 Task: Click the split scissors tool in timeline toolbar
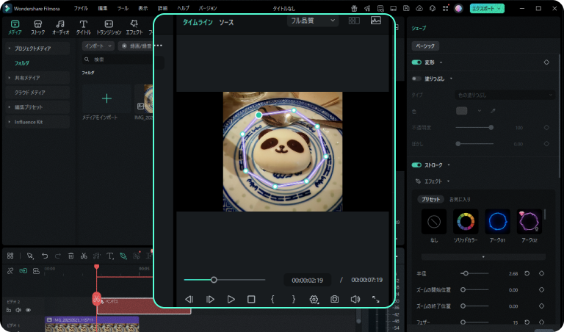(x=84, y=256)
